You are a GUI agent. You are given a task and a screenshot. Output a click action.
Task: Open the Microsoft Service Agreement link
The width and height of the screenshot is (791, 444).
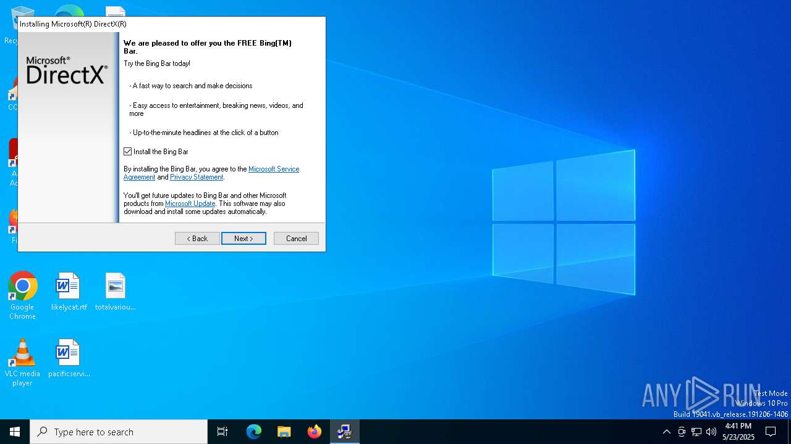coord(274,169)
